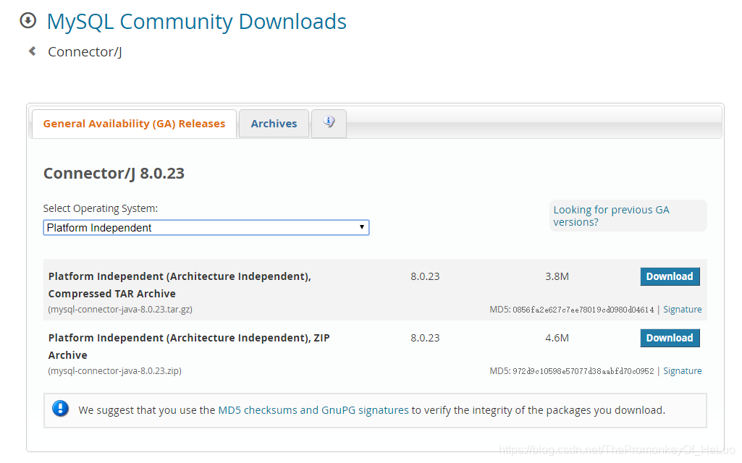Open the information icon tab
This screenshot has height=463, width=742.
point(329,124)
